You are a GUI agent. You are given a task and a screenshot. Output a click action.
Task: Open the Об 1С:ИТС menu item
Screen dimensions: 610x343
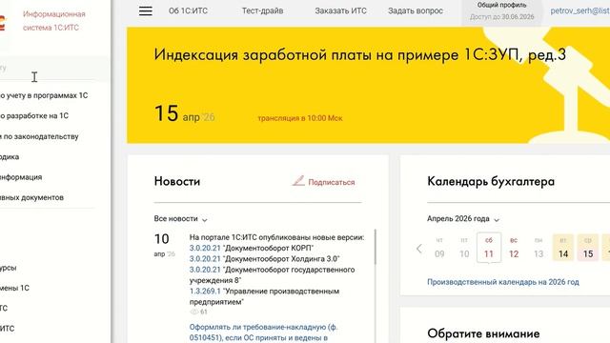pos(188,10)
